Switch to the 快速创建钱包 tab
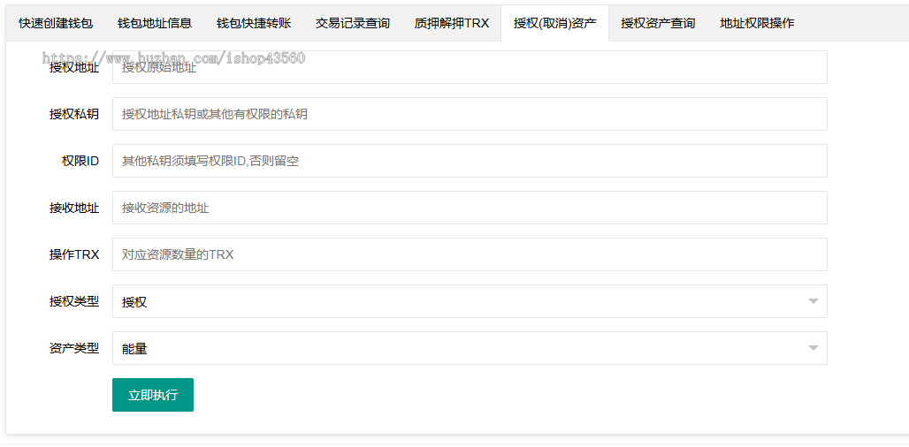Image resolution: width=909 pixels, height=447 pixels. (x=56, y=23)
